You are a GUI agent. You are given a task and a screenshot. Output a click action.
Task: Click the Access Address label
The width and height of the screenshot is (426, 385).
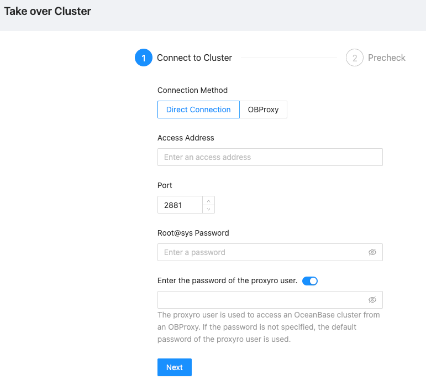(186, 138)
